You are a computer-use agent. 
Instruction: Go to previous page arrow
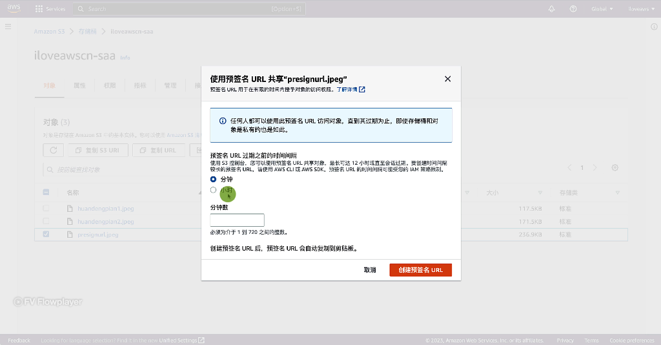[x=569, y=168]
